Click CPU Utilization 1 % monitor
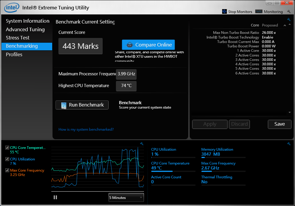 [x=173, y=152]
